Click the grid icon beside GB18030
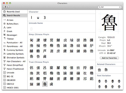The height and width of the screenshot is (93, 126). pos(5,80)
